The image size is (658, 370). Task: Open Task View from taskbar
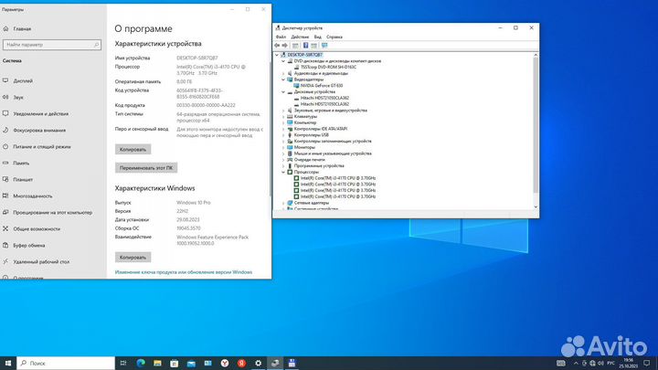(x=123, y=364)
